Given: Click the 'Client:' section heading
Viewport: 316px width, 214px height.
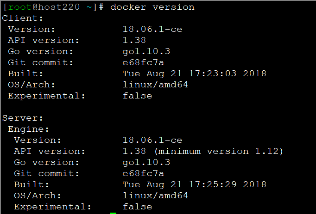Looking at the screenshot, I should [x=22, y=18].
